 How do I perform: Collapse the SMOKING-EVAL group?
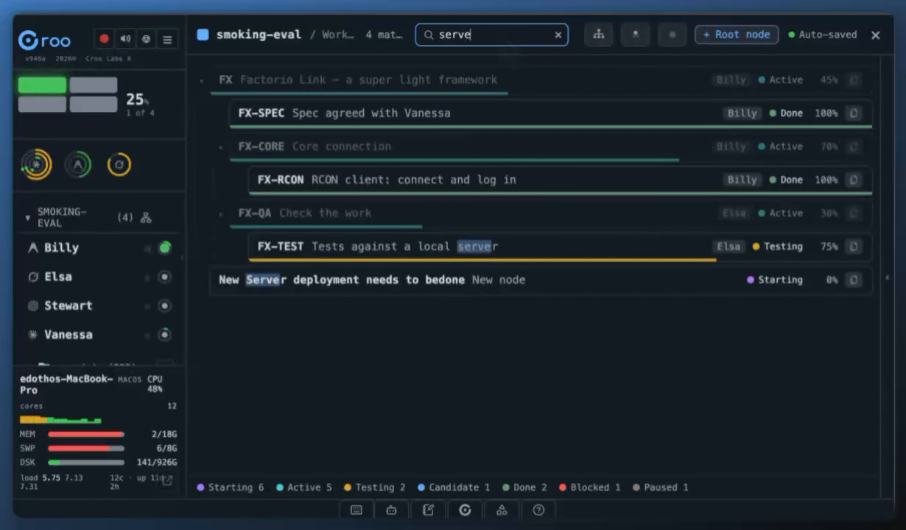tap(28, 218)
